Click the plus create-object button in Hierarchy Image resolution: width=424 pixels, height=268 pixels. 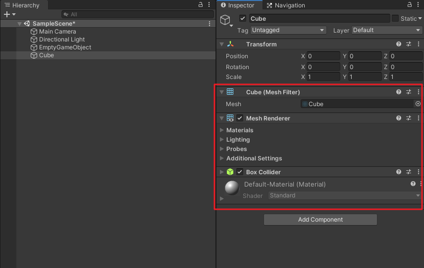pyautogui.click(x=7, y=14)
